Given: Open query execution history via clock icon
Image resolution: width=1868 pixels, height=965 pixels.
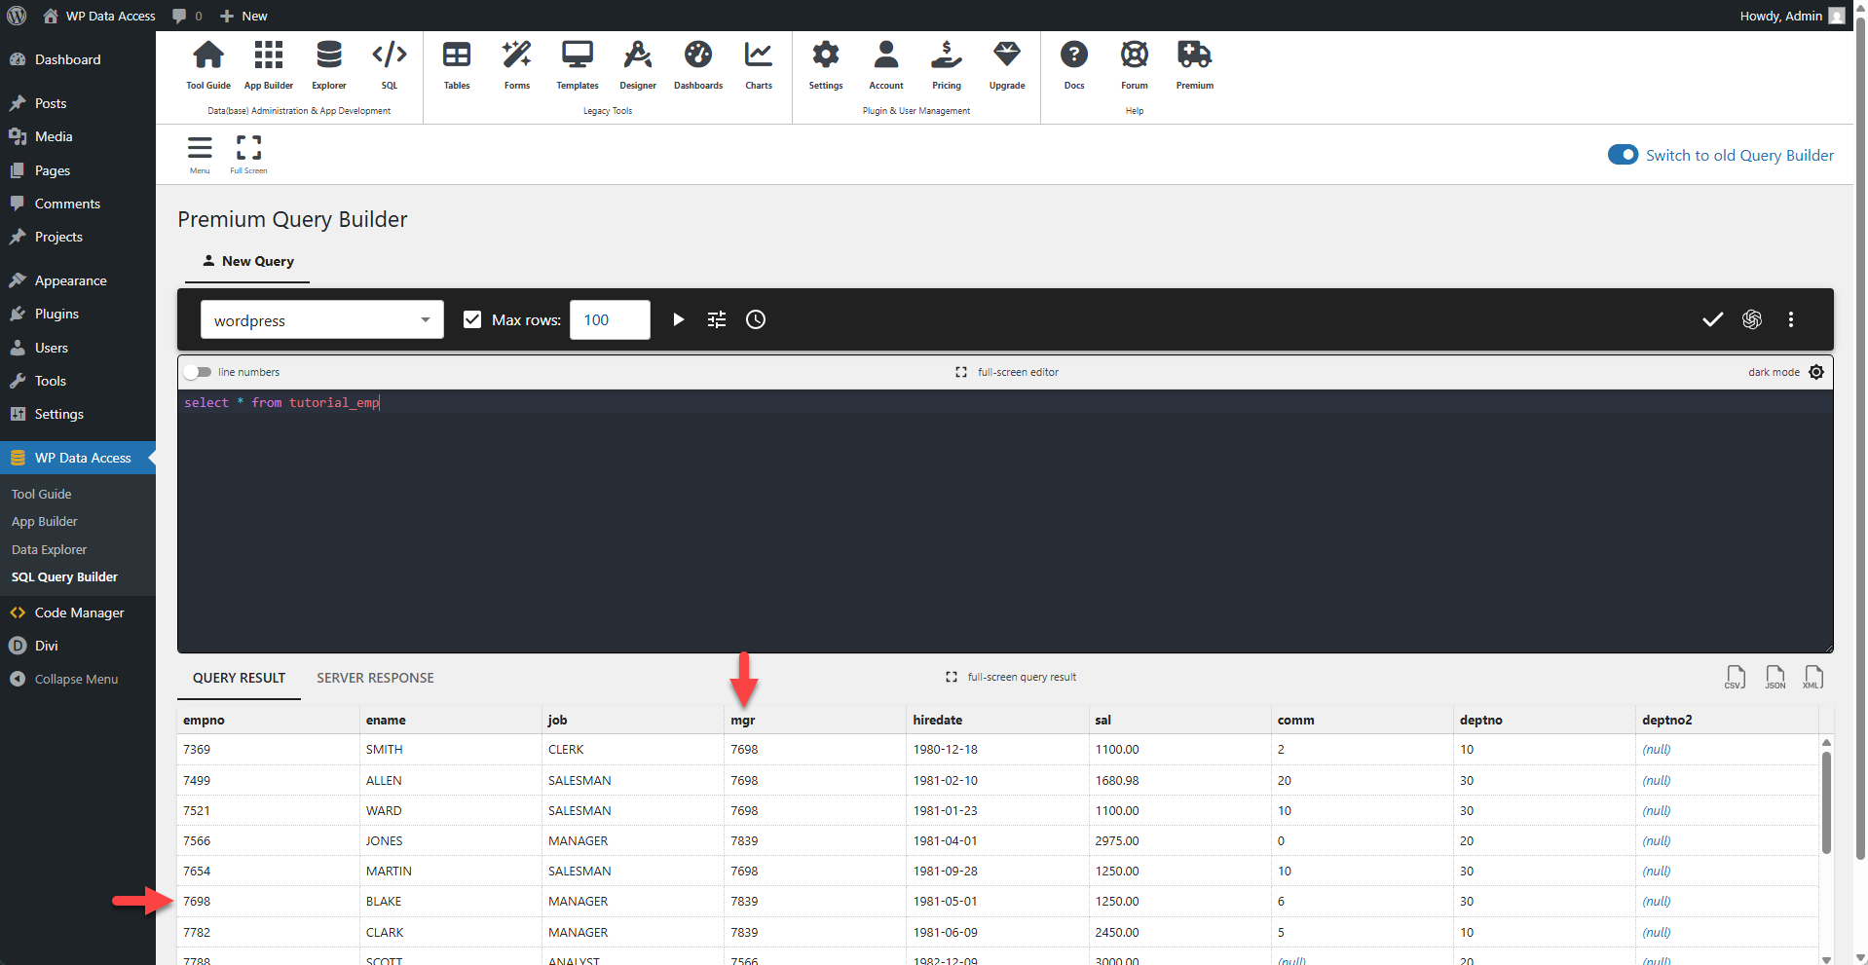Looking at the screenshot, I should [755, 319].
